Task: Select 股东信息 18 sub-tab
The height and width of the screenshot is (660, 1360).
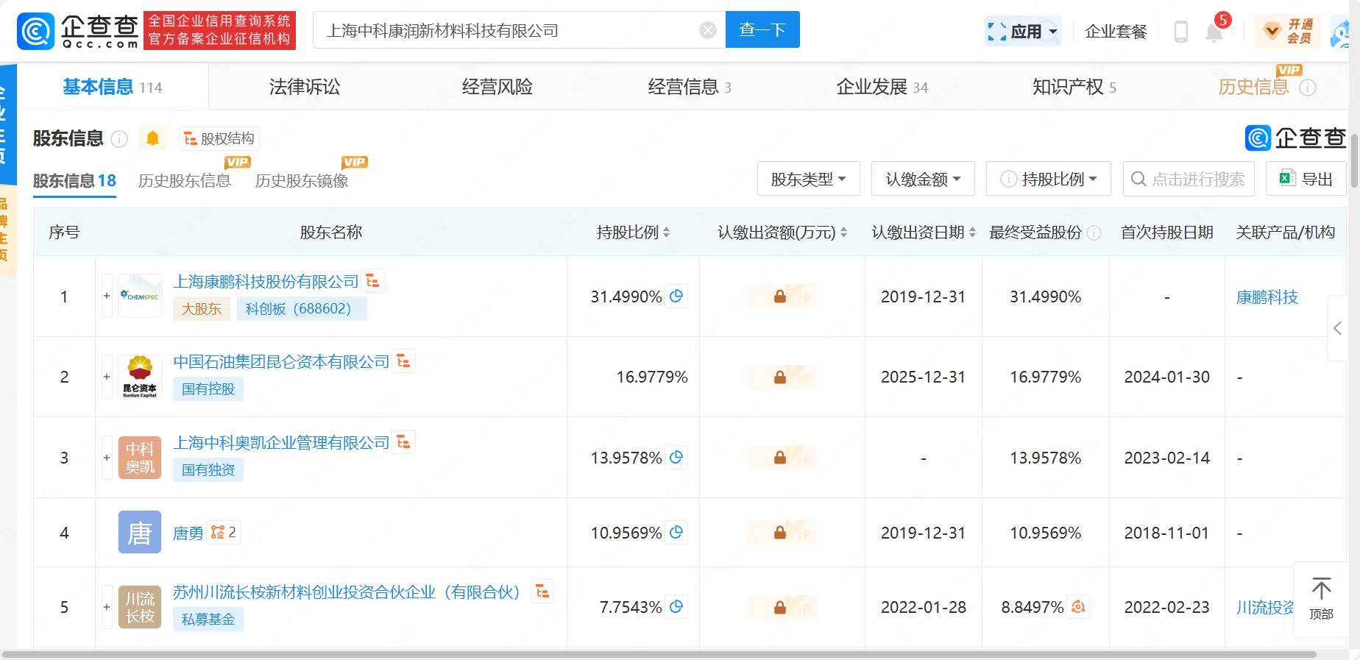Action: (74, 180)
